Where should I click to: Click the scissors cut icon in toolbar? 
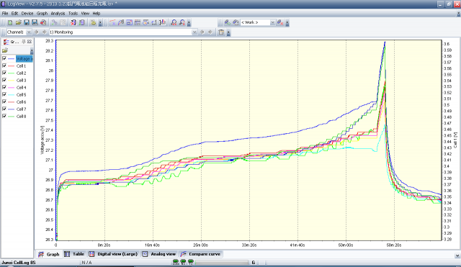(x=55, y=22)
